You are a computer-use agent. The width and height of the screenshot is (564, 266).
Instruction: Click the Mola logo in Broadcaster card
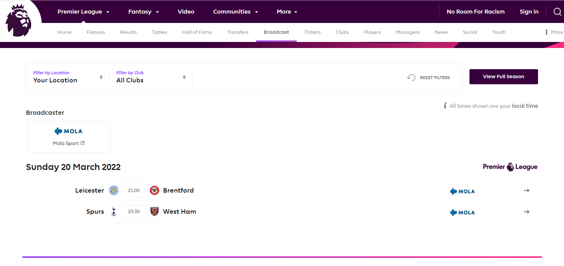pyautogui.click(x=68, y=131)
